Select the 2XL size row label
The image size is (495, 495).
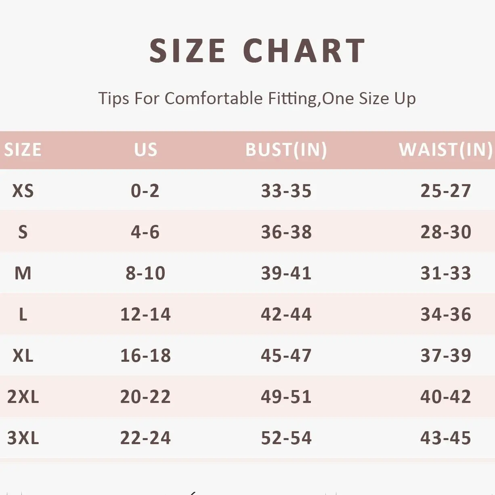23,397
